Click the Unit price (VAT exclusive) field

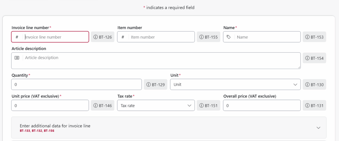(50, 105)
